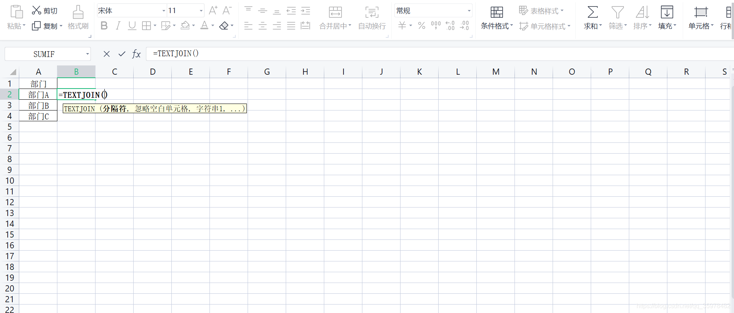This screenshot has width=734, height=313.
Task: Select the Format Painter (格式刷) brush
Action: (x=78, y=12)
